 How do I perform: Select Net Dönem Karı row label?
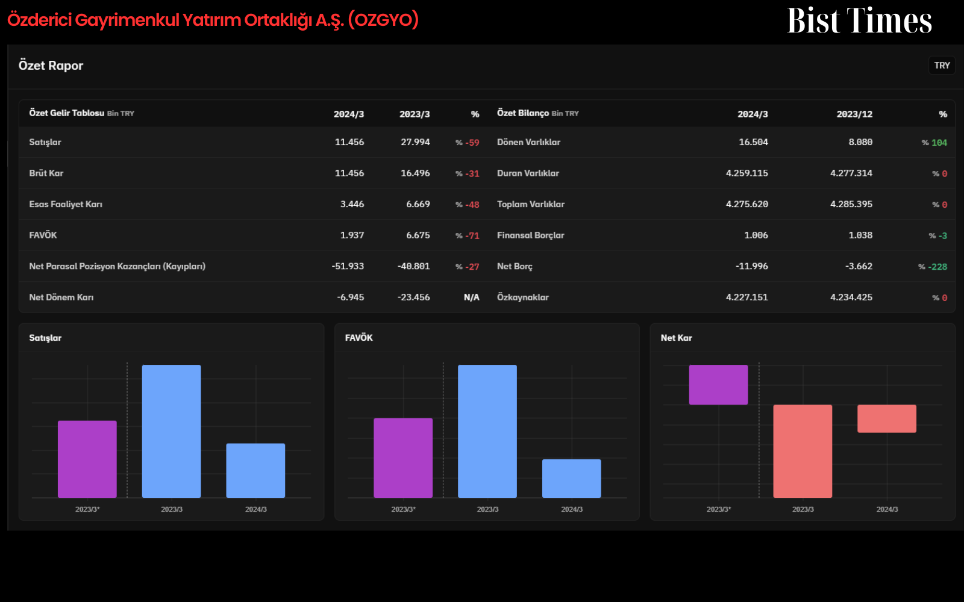[61, 297]
